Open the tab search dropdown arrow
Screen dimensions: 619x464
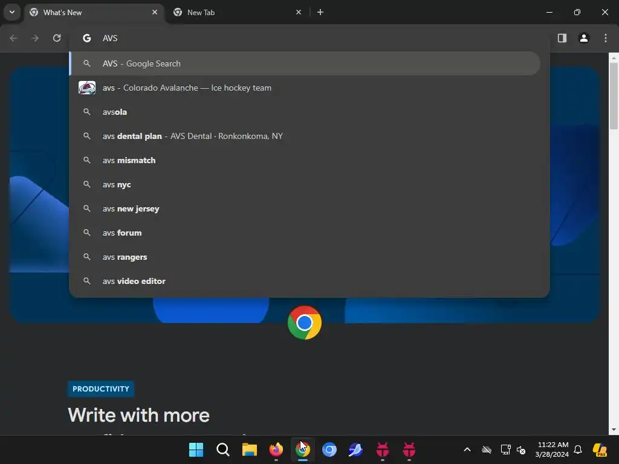(x=12, y=12)
